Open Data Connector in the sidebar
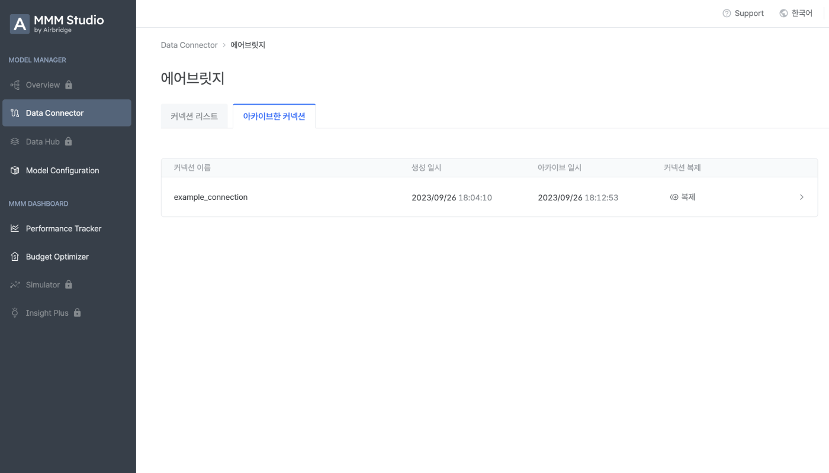The height and width of the screenshot is (473, 829). [67, 113]
